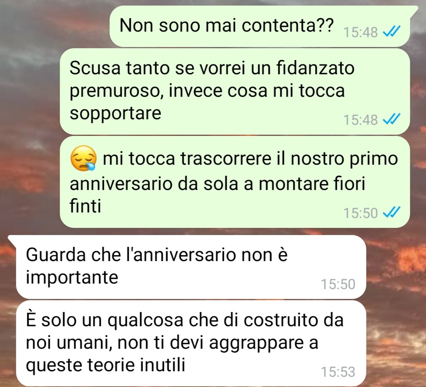Tap the 15:48 timestamp on the first message
The height and width of the screenshot is (387, 426).
click(360, 33)
